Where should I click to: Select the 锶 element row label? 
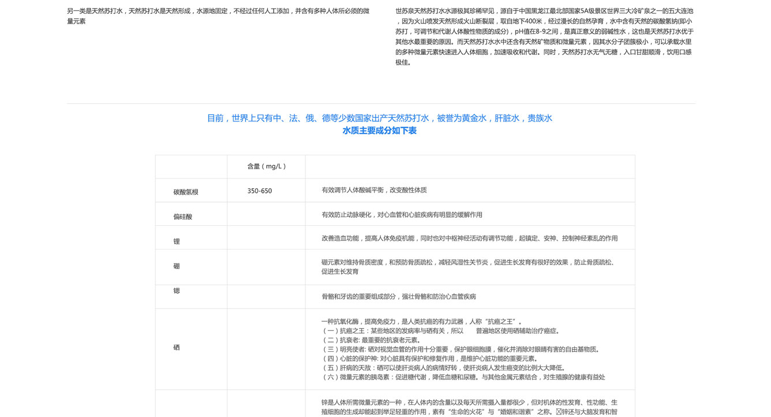click(x=177, y=291)
